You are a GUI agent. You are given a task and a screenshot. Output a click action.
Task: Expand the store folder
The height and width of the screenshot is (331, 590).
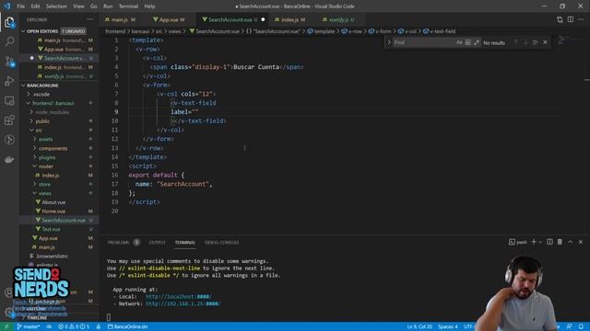click(x=44, y=184)
